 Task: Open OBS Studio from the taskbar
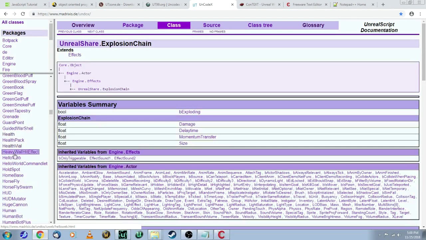click(x=189, y=235)
